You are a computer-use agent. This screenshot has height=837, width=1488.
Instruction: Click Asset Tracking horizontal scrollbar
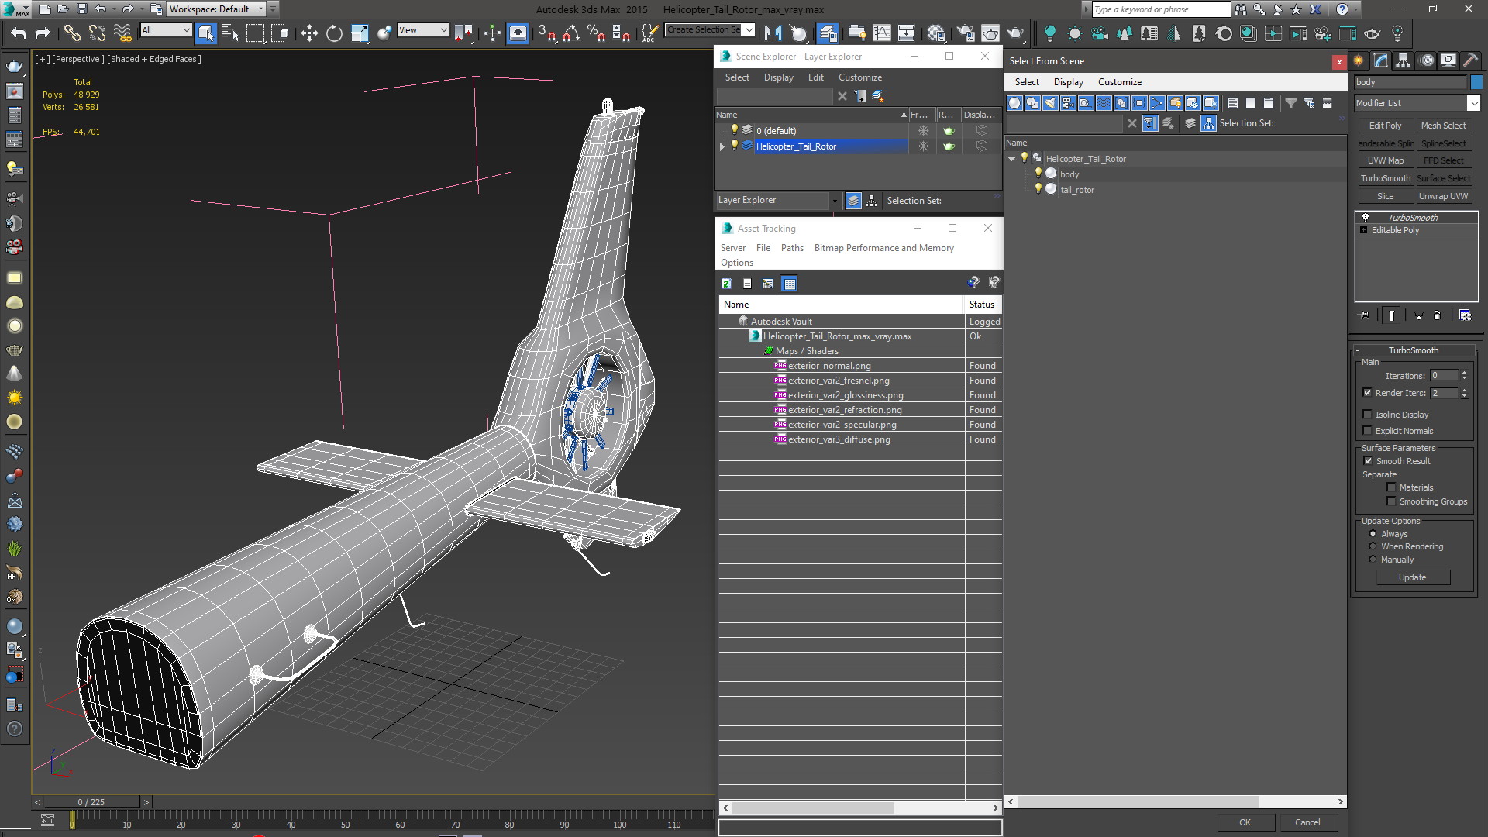click(x=813, y=808)
